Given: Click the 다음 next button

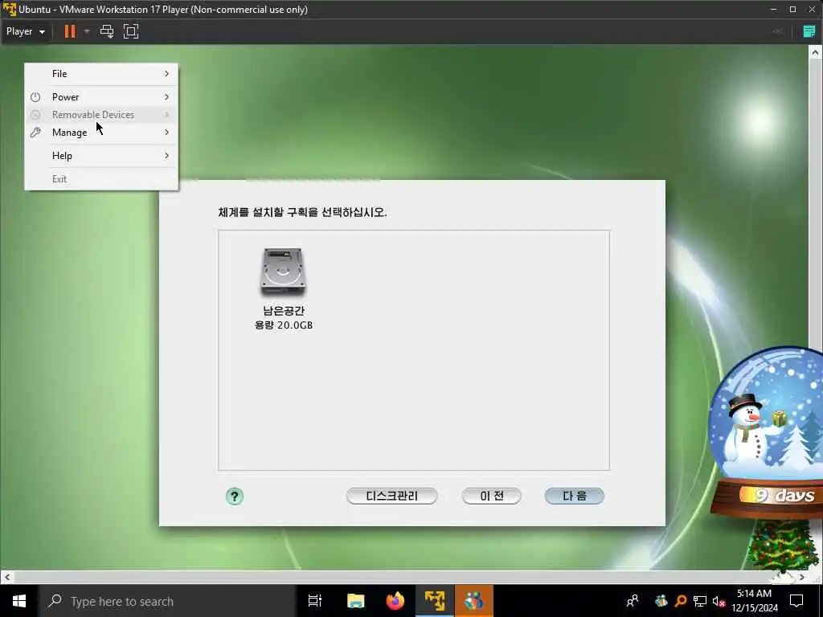Looking at the screenshot, I should [x=574, y=496].
